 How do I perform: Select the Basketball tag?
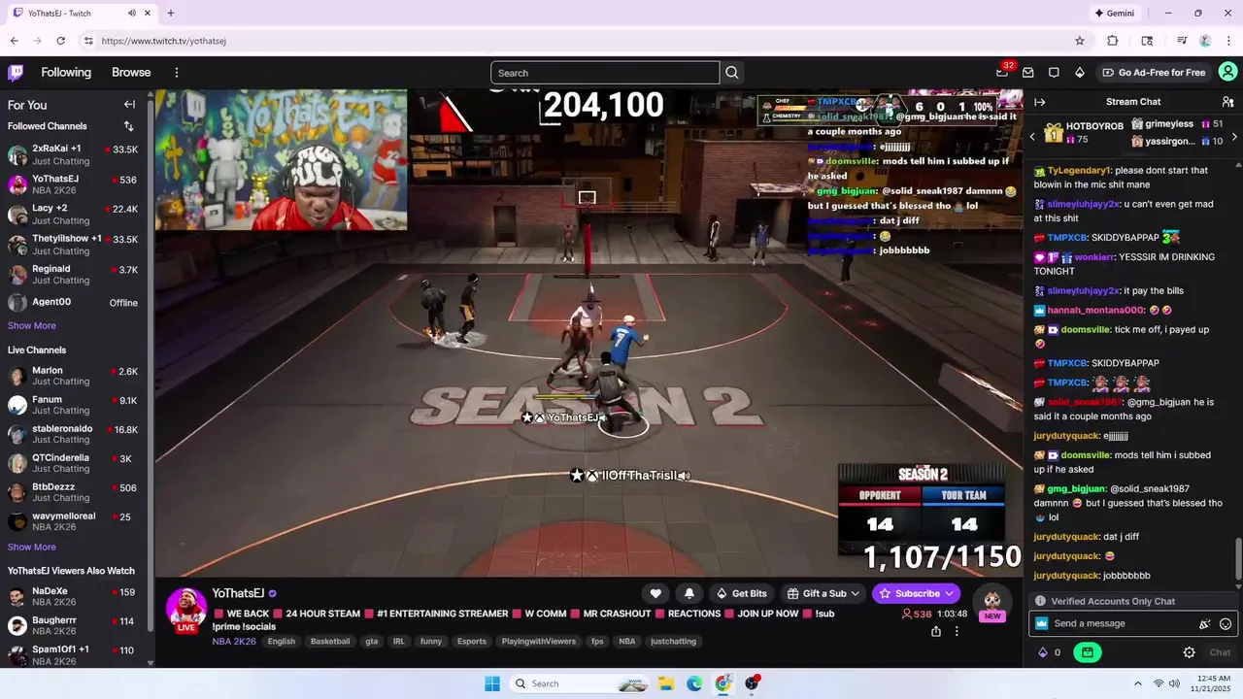tap(330, 642)
